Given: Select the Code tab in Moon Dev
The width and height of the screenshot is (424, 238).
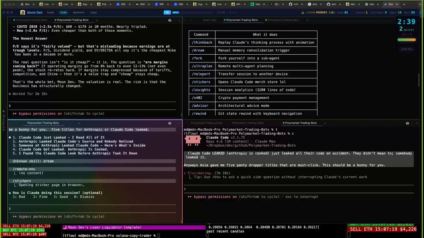Looking at the screenshot, I should 64,12.
